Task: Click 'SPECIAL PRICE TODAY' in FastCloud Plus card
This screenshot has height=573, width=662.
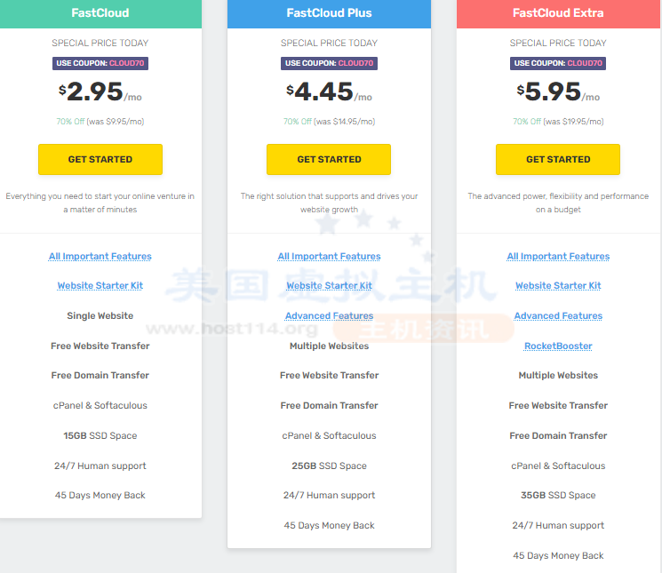Action: pyautogui.click(x=329, y=43)
